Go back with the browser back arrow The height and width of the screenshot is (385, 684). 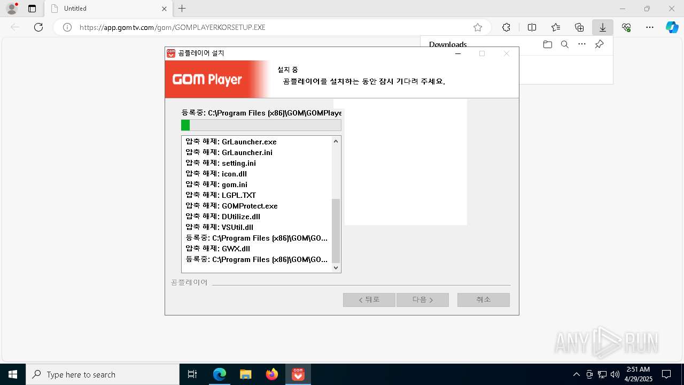pyautogui.click(x=15, y=27)
